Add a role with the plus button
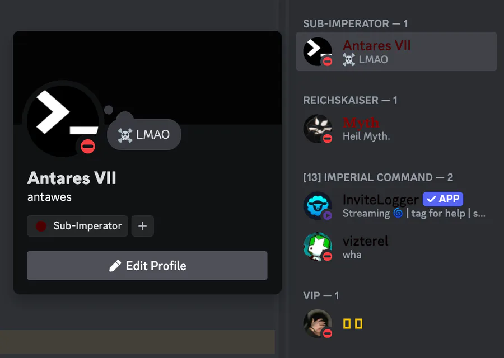Image resolution: width=504 pixels, height=358 pixels. coord(142,226)
